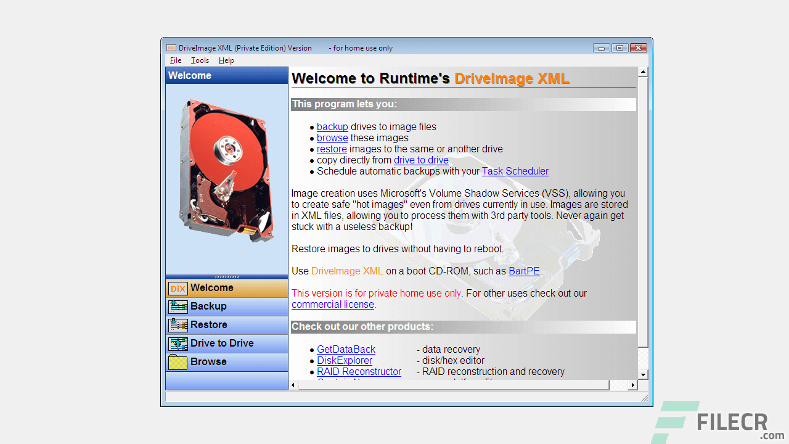Open the Task Scheduler link

(515, 171)
